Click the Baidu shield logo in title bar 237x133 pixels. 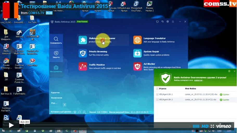tap(52, 22)
